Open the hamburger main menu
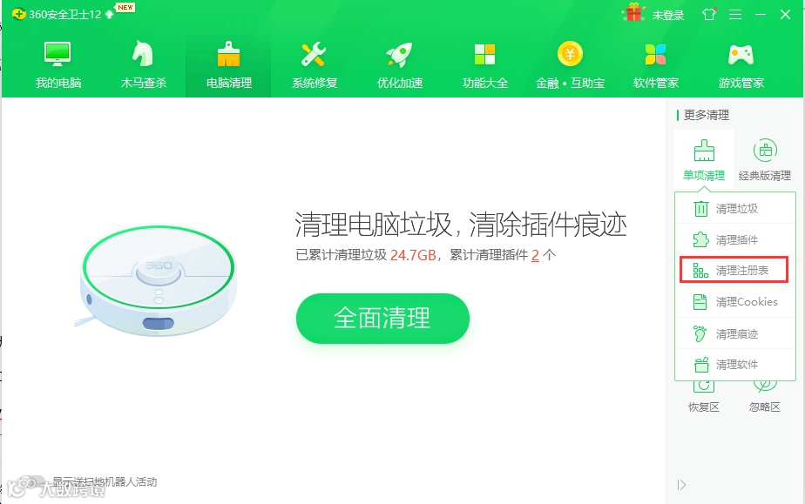 [x=735, y=14]
